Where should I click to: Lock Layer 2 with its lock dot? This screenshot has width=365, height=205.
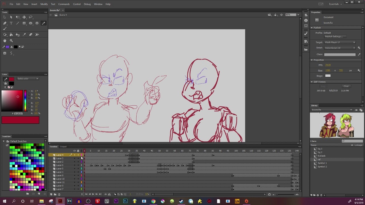pos(78,162)
